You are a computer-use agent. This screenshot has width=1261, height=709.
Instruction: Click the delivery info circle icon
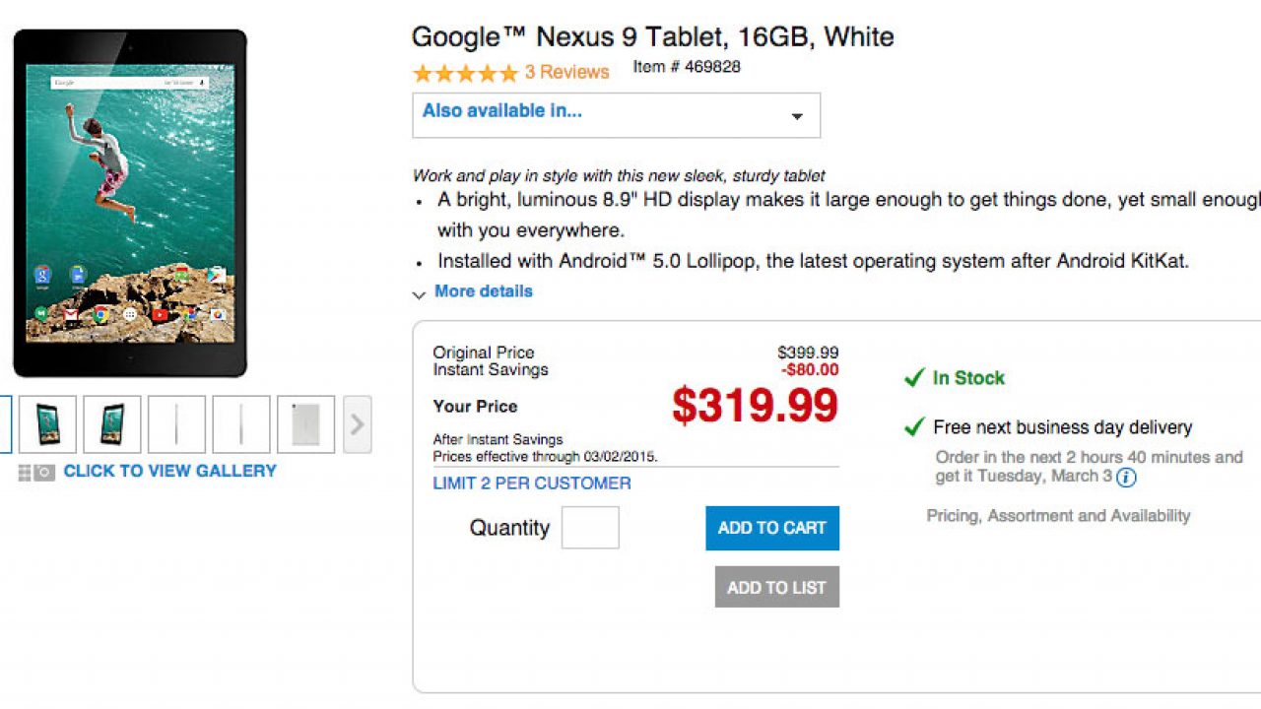[1126, 478]
